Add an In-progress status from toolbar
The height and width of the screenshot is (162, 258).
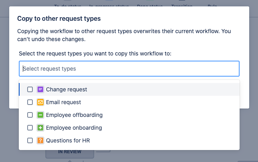tap(109, 5)
